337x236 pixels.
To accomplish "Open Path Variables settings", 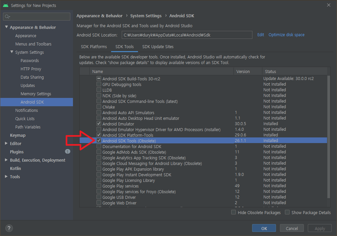I will point(28,127).
